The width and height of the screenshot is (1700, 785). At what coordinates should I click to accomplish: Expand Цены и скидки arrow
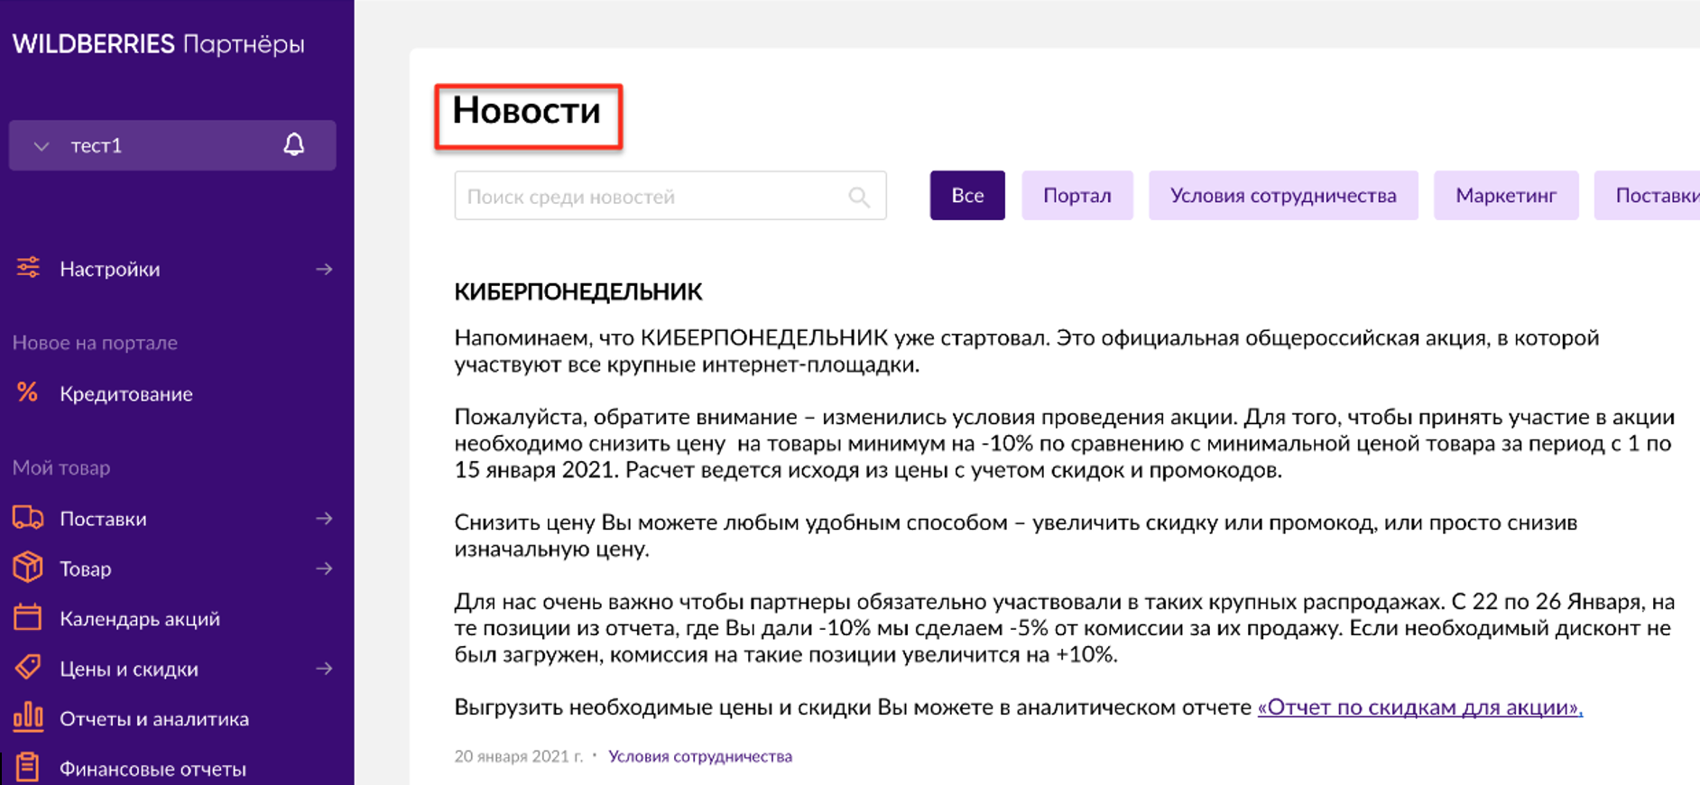pyautogui.click(x=324, y=669)
